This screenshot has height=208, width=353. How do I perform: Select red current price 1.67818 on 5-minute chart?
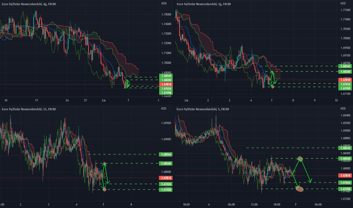345,175
